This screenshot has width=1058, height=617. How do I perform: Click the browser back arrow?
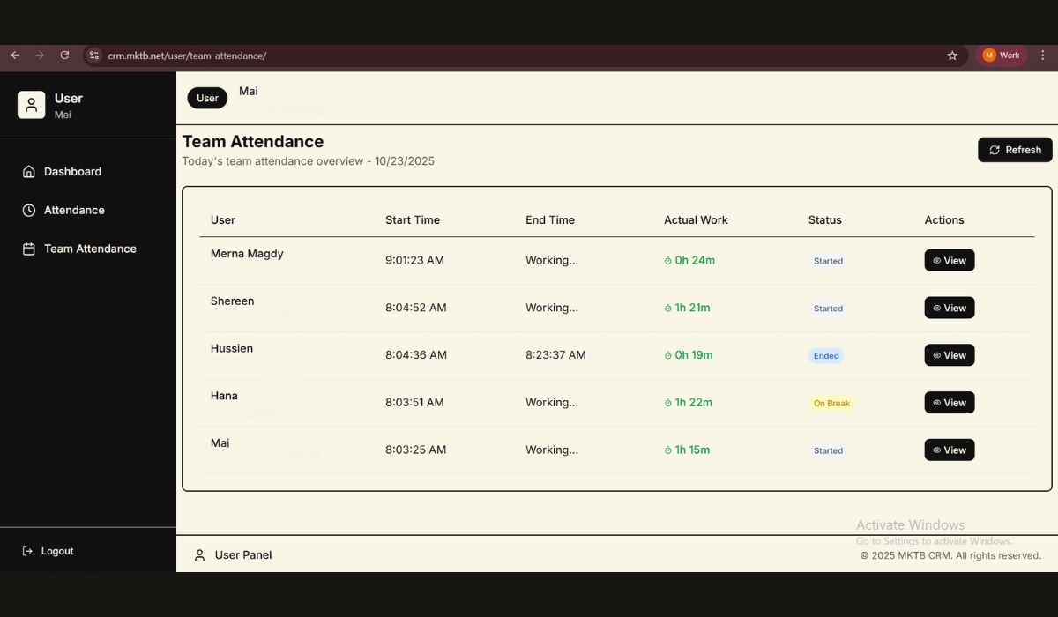point(15,56)
